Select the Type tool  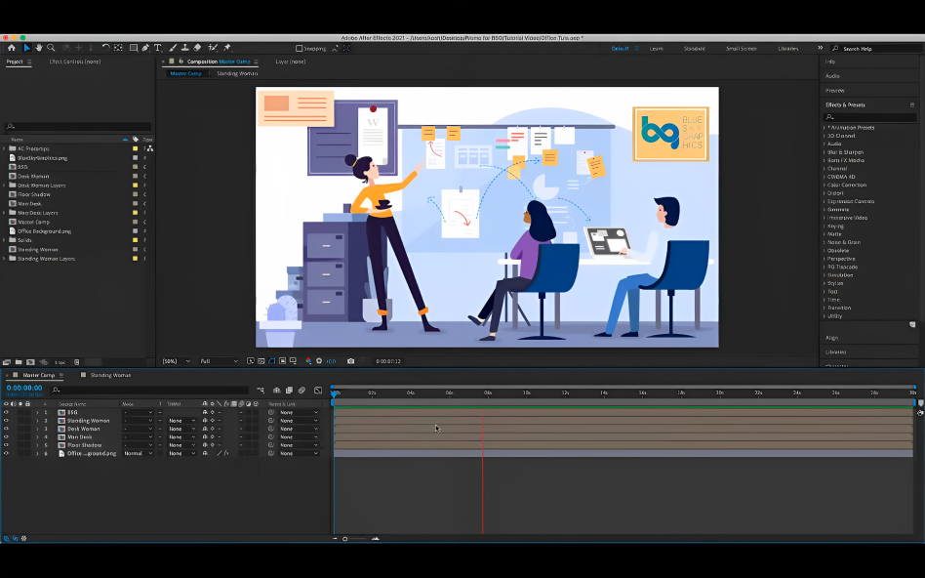(x=158, y=48)
